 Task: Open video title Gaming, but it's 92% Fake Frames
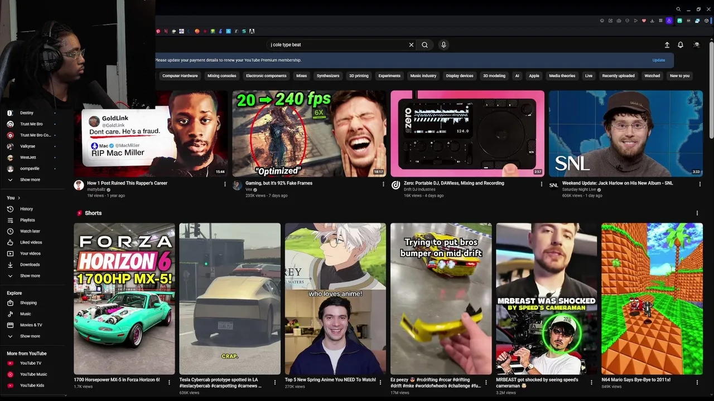tap(279, 183)
